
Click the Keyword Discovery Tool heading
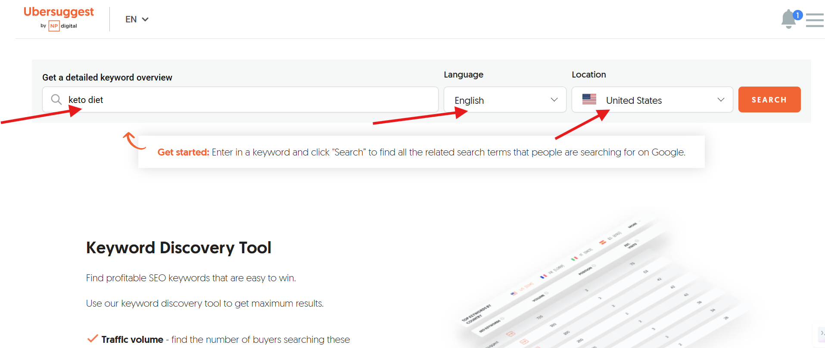pos(179,248)
